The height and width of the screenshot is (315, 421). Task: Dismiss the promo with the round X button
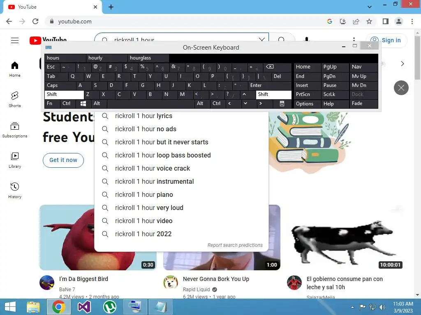401,88
